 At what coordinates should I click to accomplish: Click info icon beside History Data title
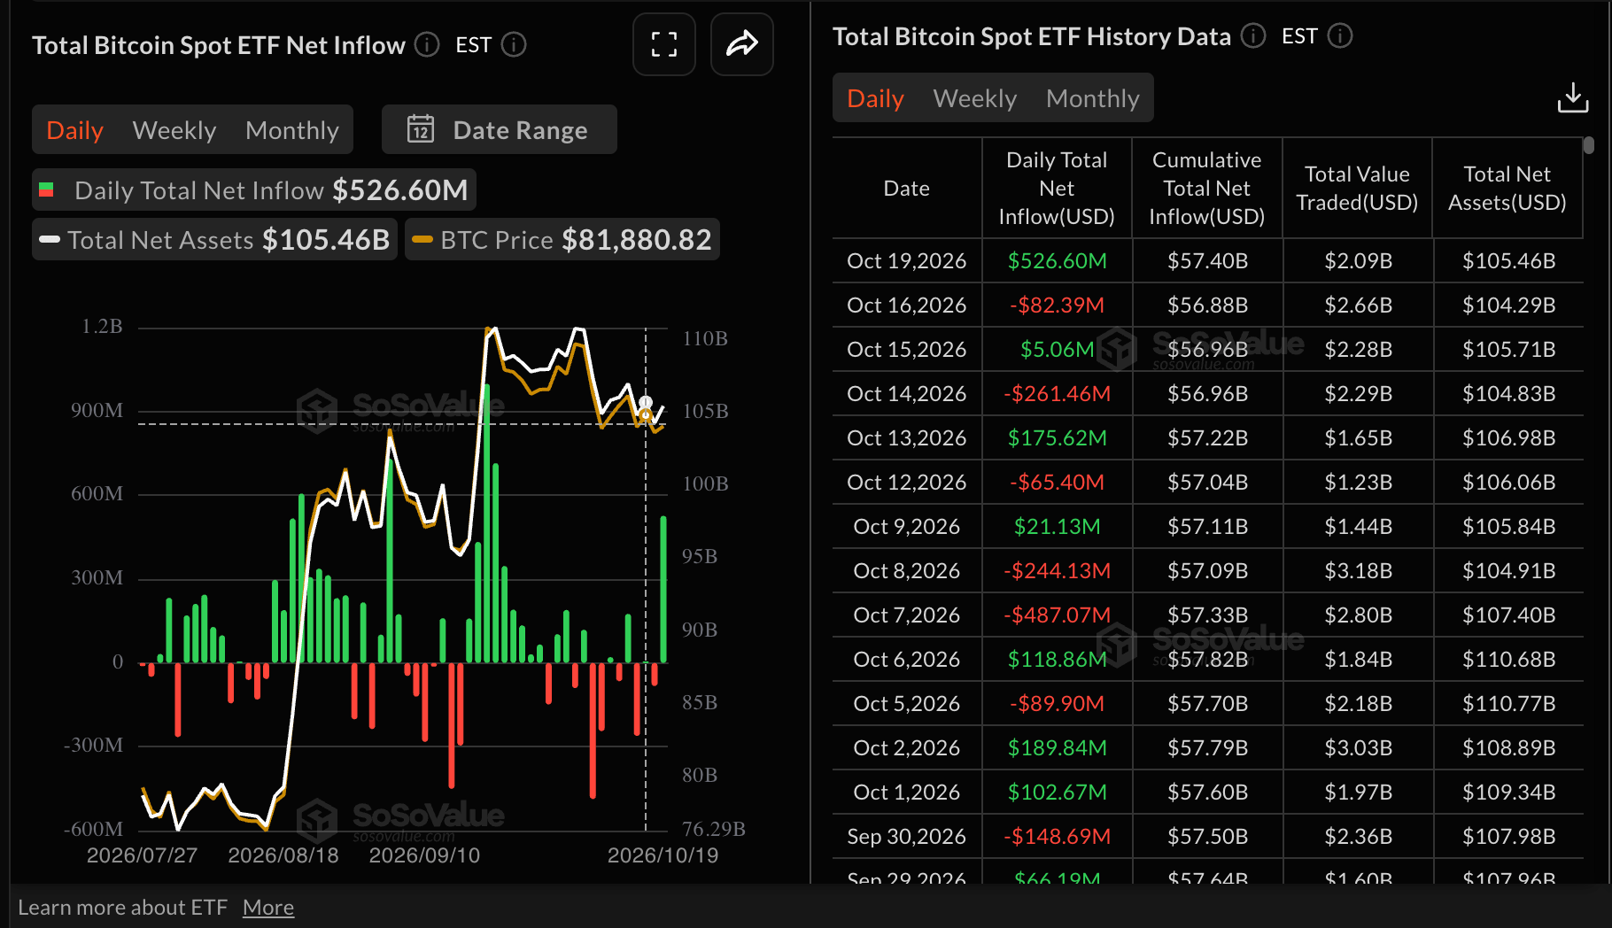tap(1253, 35)
